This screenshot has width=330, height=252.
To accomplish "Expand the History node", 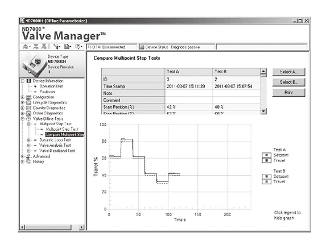I will tap(23, 162).
